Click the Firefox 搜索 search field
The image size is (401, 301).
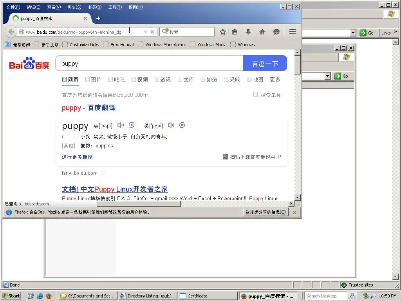pos(187,32)
